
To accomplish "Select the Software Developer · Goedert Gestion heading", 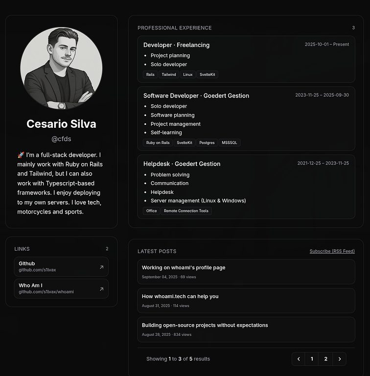I will [196, 95].
